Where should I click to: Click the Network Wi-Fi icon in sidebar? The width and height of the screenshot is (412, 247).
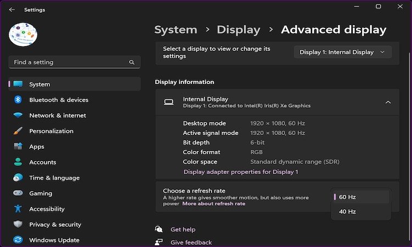pos(18,115)
